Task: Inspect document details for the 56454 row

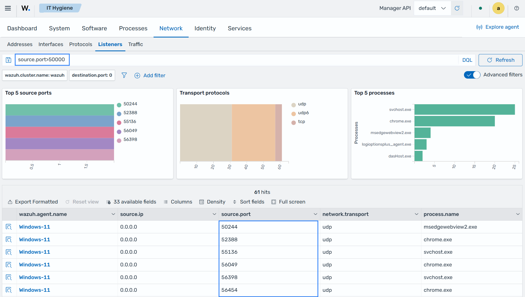Action: 9,290
